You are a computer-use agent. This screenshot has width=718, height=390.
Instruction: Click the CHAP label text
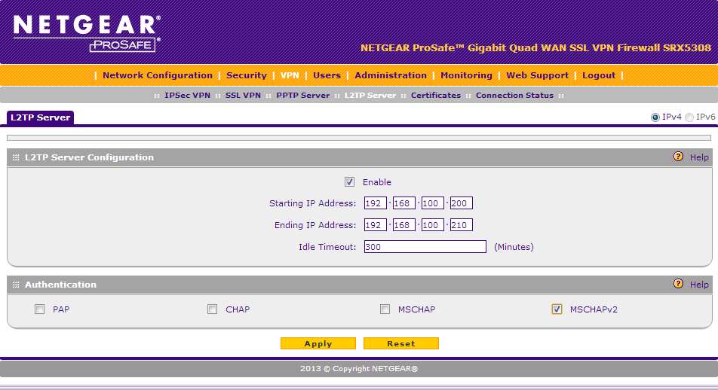pyautogui.click(x=238, y=309)
